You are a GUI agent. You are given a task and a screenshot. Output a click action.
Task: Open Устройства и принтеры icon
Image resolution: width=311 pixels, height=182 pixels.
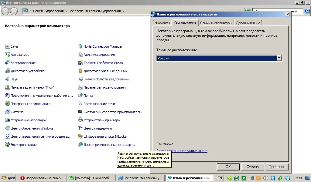tap(80, 120)
